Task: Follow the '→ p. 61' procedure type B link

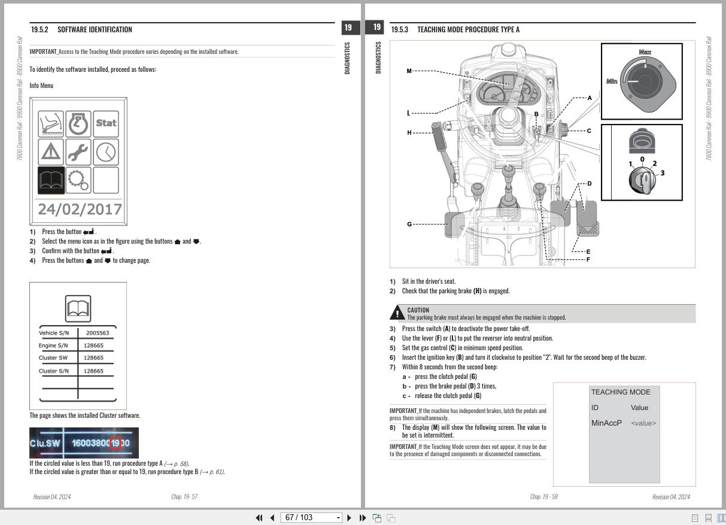Action: (x=211, y=472)
